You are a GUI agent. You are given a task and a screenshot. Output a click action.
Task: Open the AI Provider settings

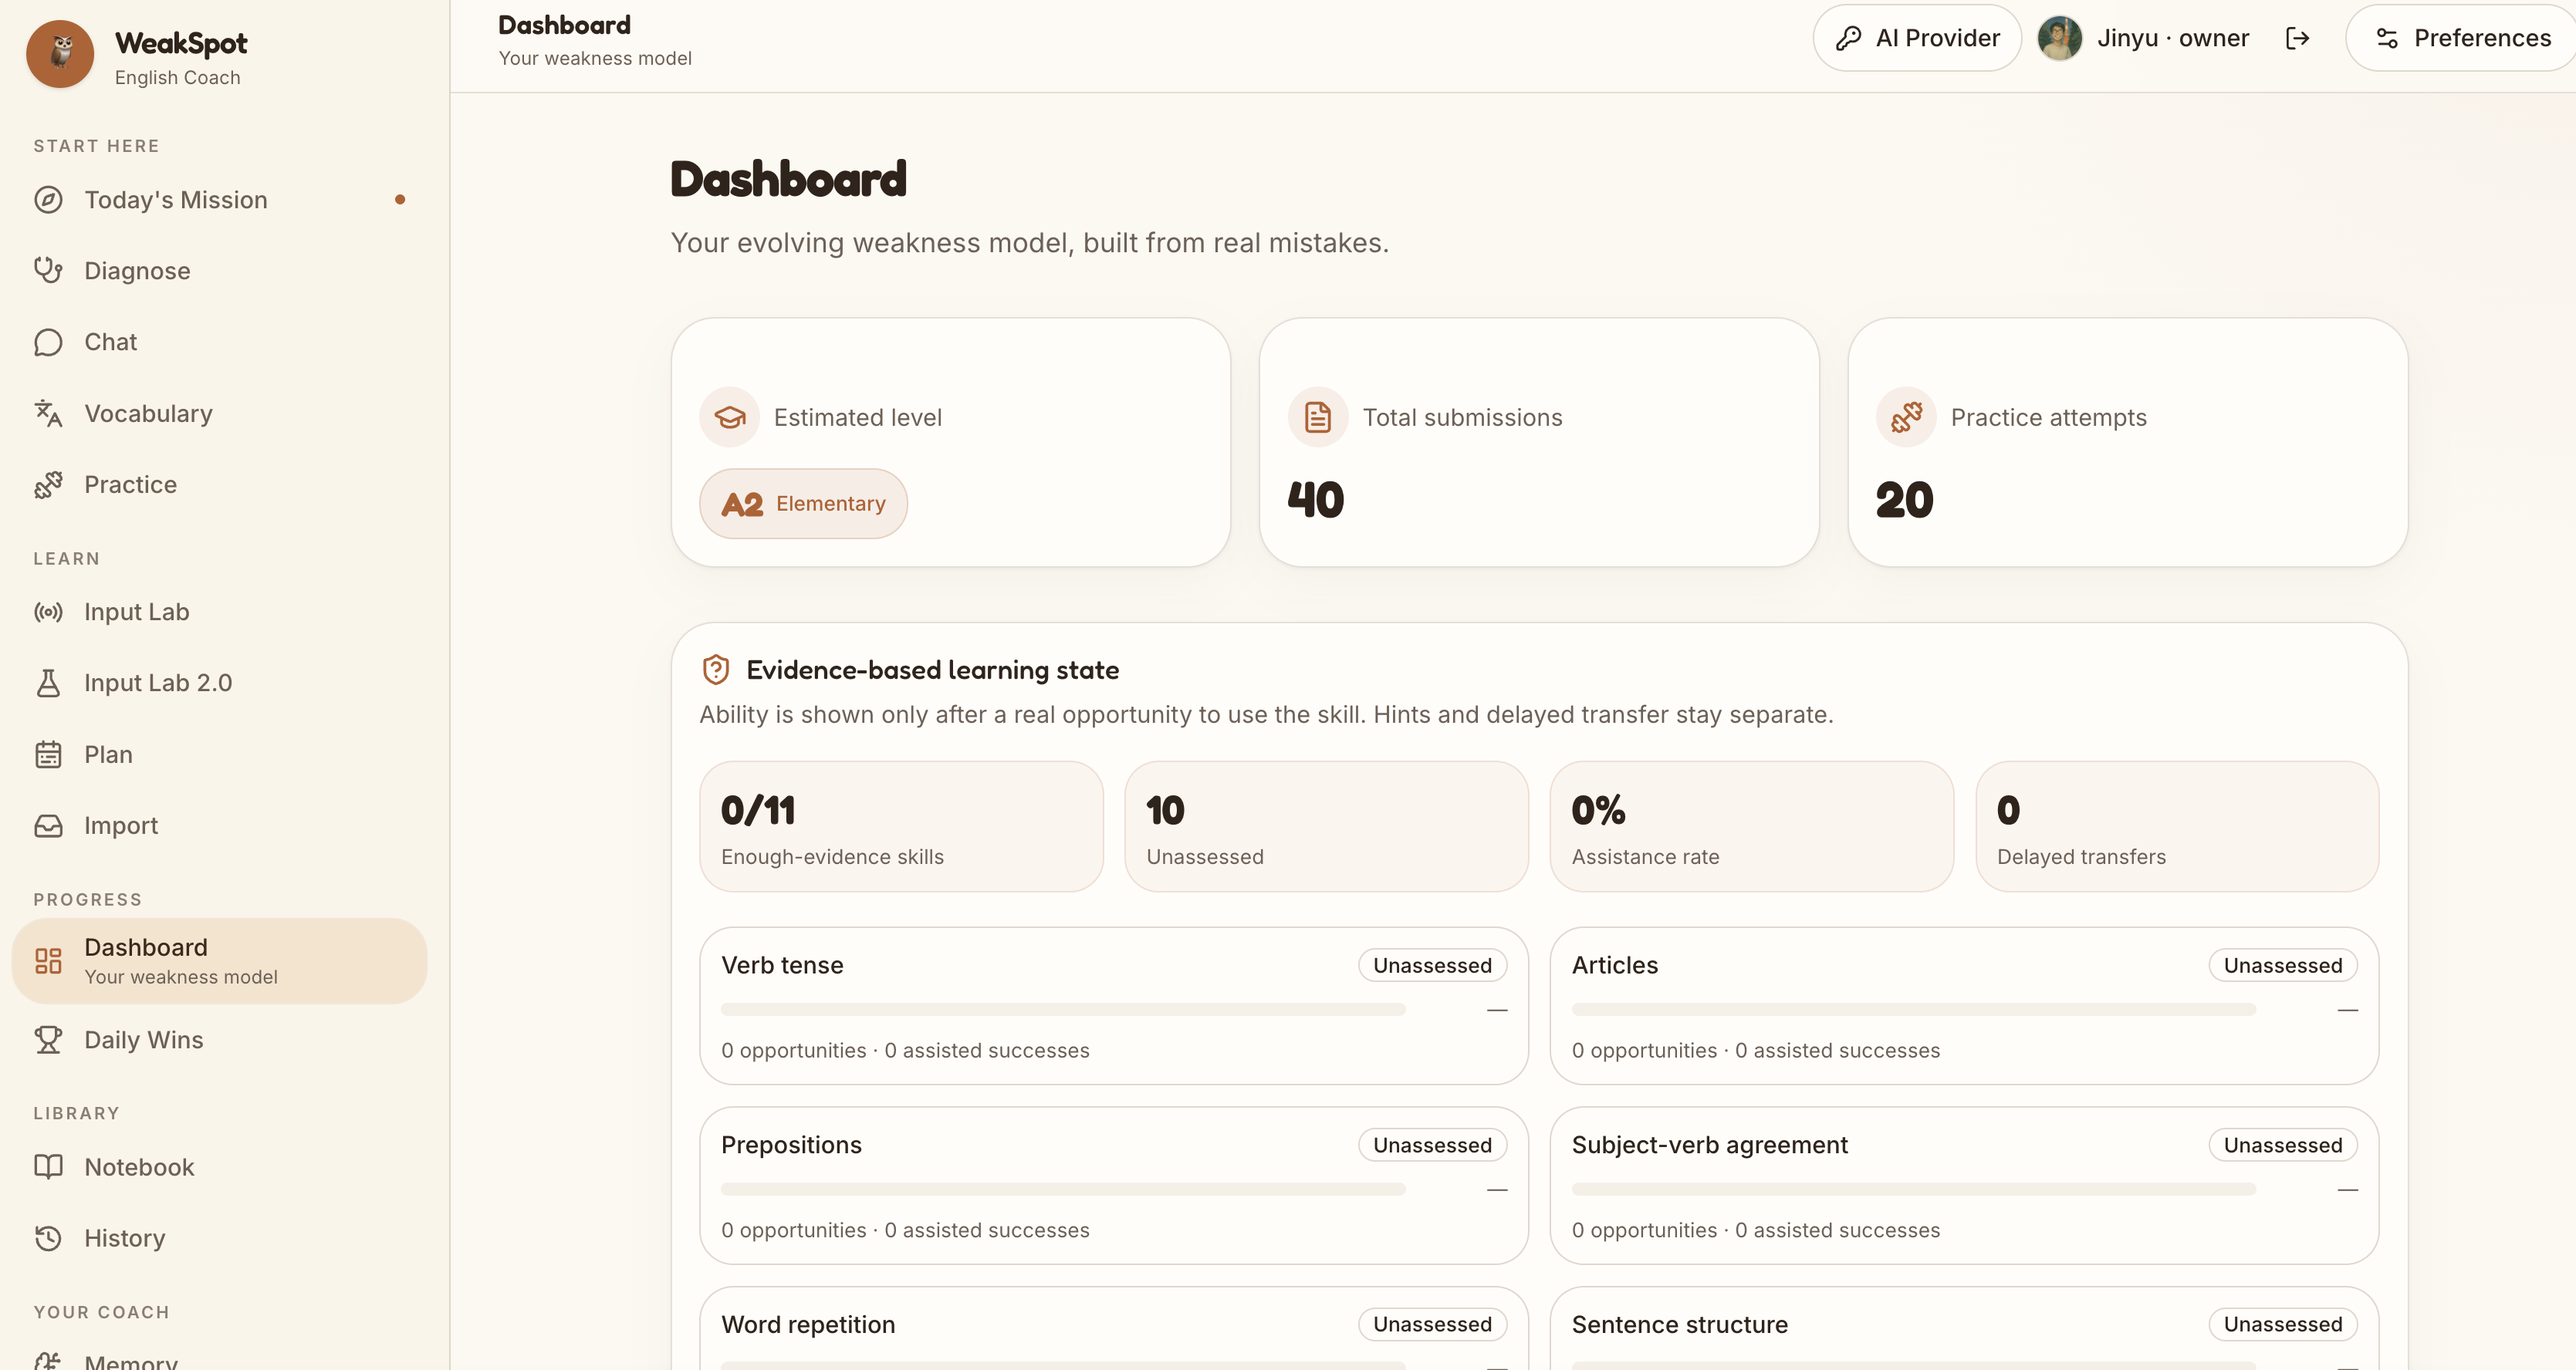(x=1917, y=38)
